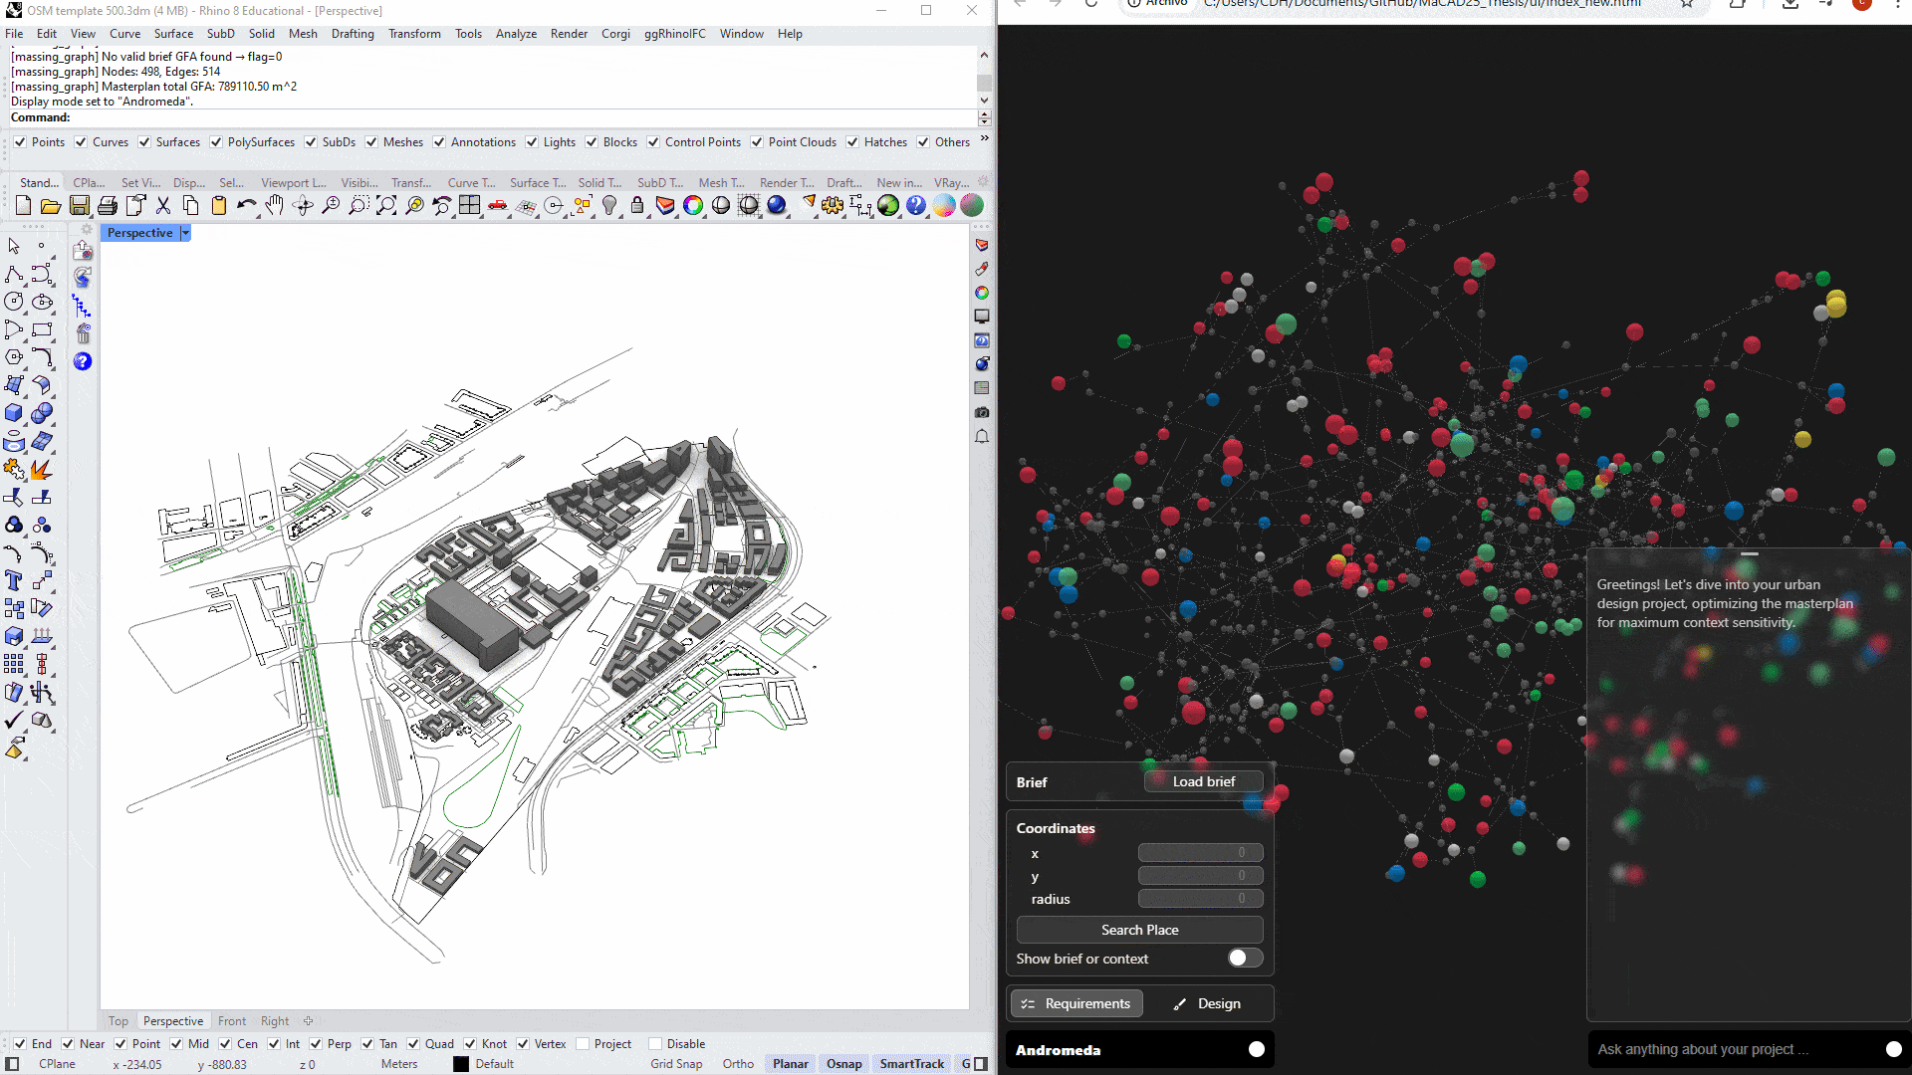Click the light bulb Hide icon

click(609, 206)
